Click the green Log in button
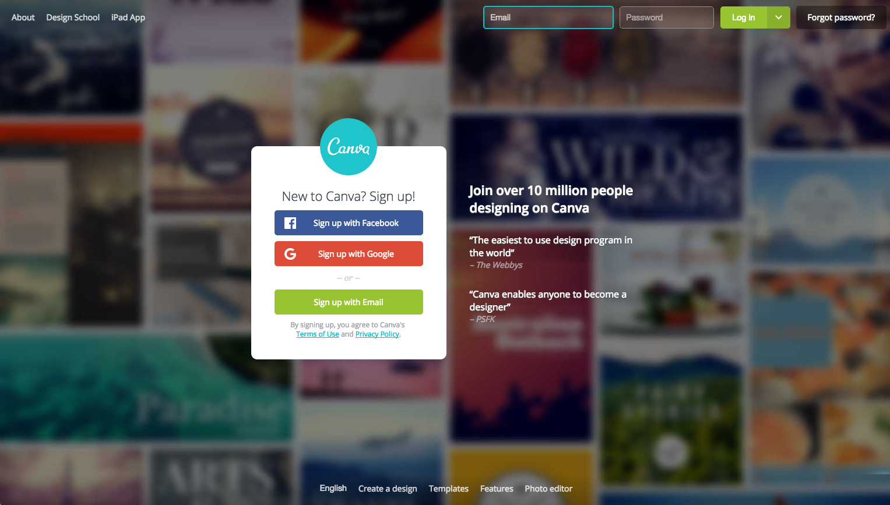Image resolution: width=890 pixels, height=505 pixels. tap(744, 17)
